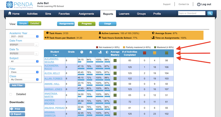Open the Assignments nav item
The width and height of the screenshot is (221, 117).
click(86, 14)
